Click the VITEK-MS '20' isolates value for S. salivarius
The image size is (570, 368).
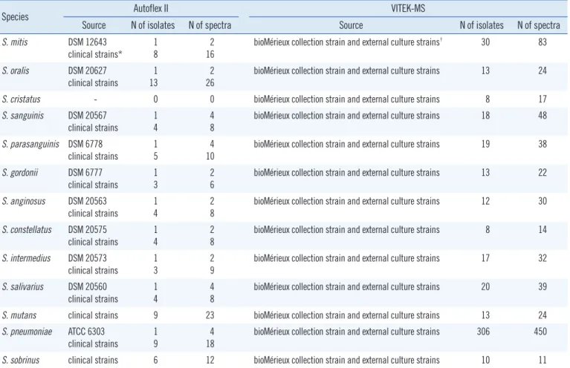[x=485, y=286]
